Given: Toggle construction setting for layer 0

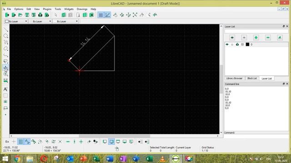Looking at the screenshot, I should pyautogui.click(x=242, y=44).
